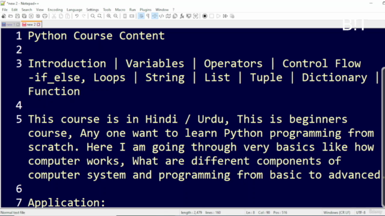The image size is (385, 216).
Task: Open the Replace toolbar icon
Action: coord(100,16)
